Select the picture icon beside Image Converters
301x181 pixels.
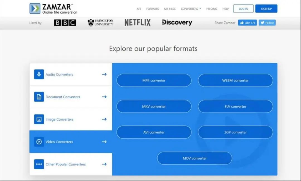click(39, 119)
